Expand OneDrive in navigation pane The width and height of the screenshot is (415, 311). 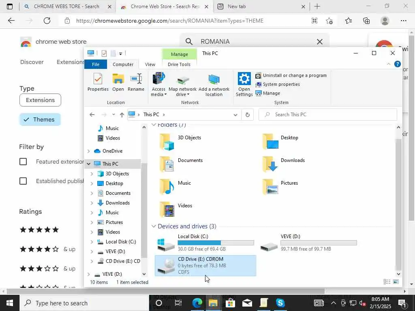coord(89,151)
